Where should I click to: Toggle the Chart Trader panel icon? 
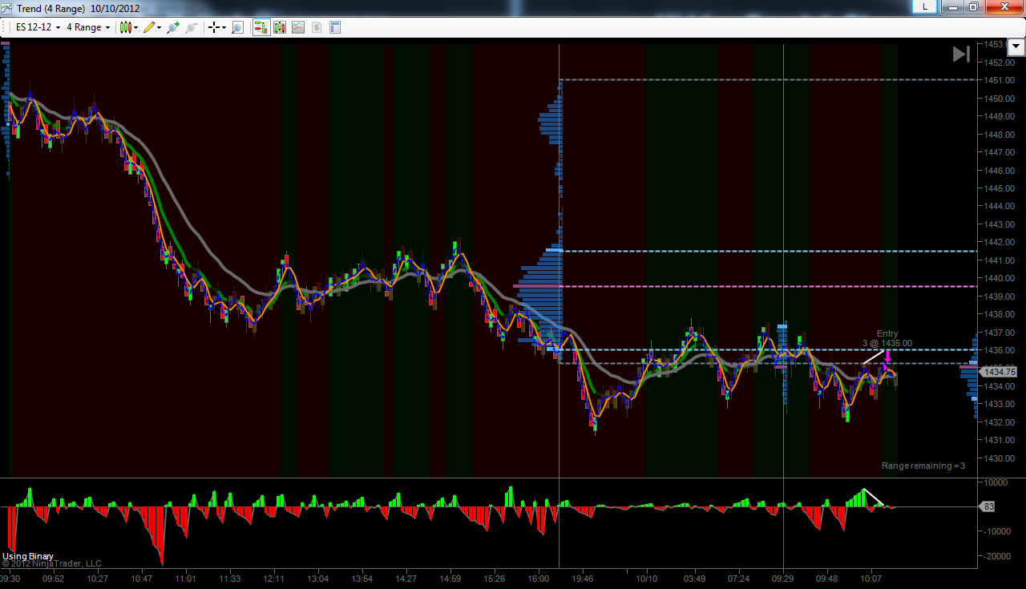(261, 27)
